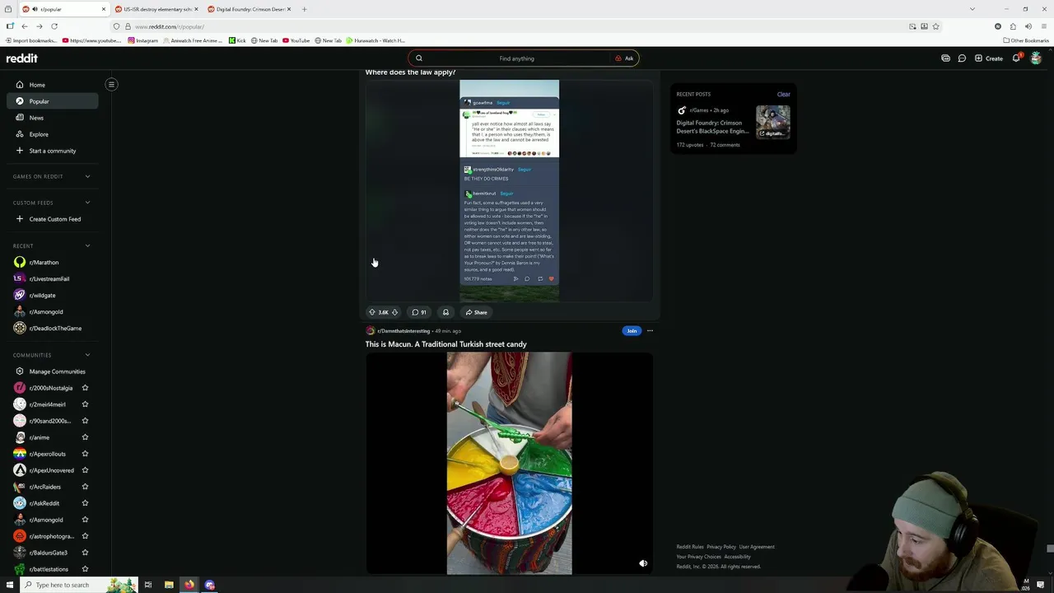Open Other Bookmarks folder

coord(1026,40)
